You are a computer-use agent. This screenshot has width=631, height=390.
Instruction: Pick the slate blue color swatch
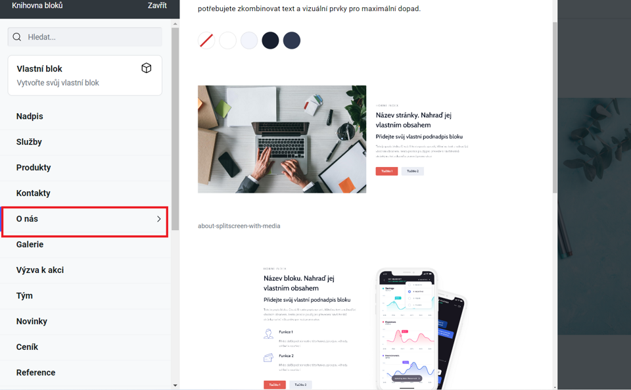pos(292,41)
